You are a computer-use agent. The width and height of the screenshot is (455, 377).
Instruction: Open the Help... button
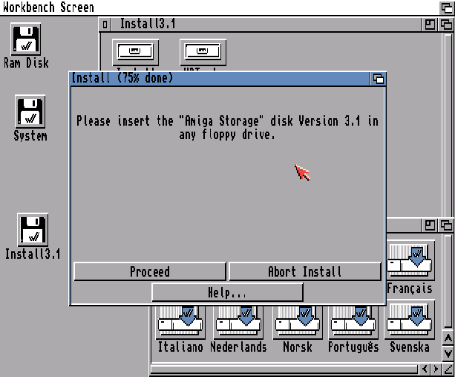click(x=227, y=292)
